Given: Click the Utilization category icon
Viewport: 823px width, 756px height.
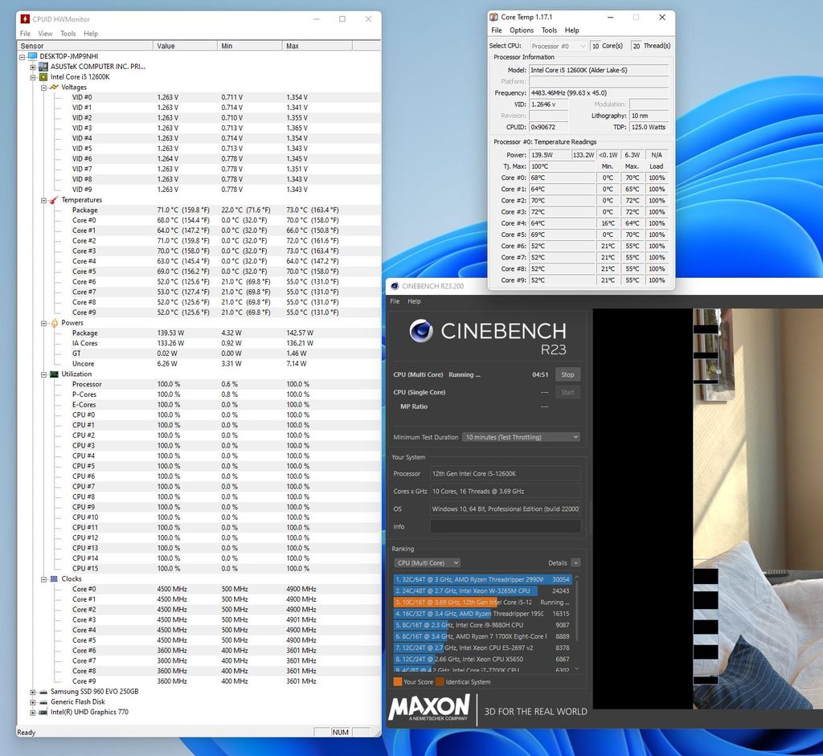Looking at the screenshot, I should click(54, 374).
